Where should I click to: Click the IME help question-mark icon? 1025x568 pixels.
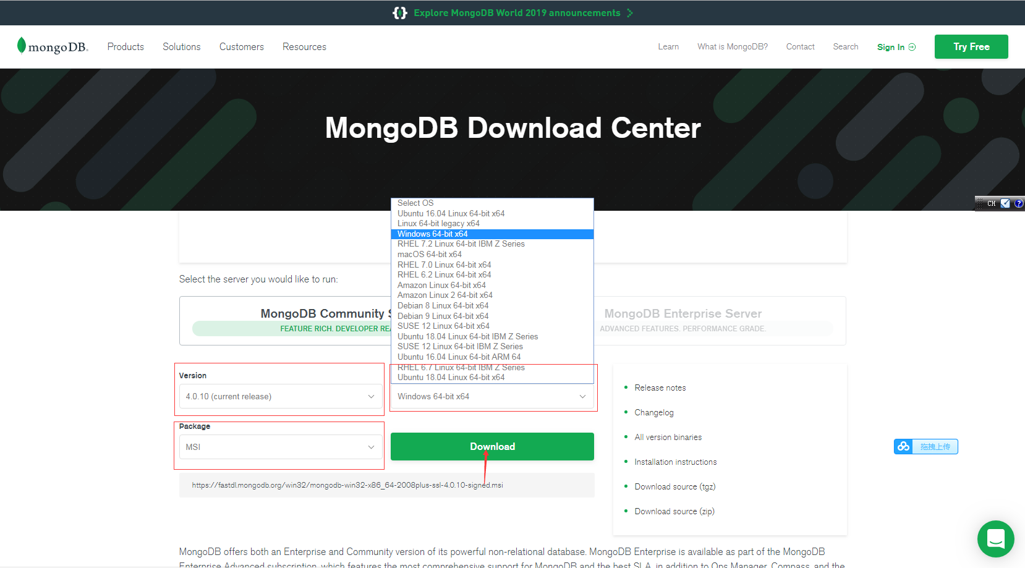click(x=1019, y=203)
